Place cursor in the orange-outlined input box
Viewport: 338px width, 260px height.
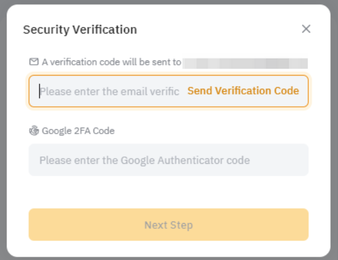[x=109, y=91]
